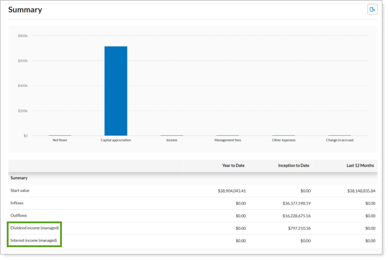Select the Start value row label

click(x=20, y=190)
